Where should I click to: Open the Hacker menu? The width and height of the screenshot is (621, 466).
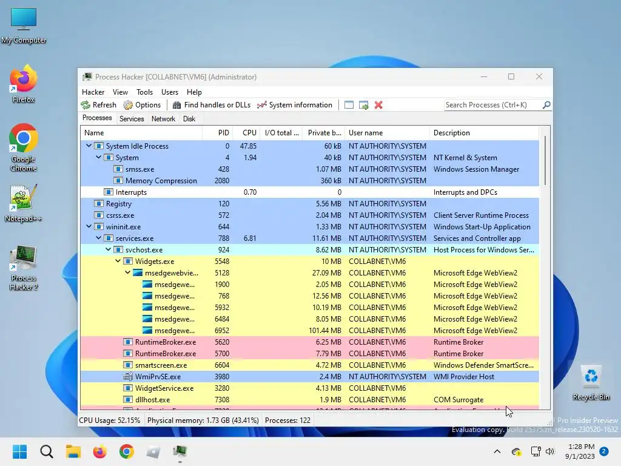(x=93, y=92)
